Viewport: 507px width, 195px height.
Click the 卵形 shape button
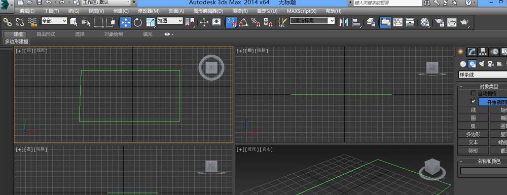(x=474, y=150)
